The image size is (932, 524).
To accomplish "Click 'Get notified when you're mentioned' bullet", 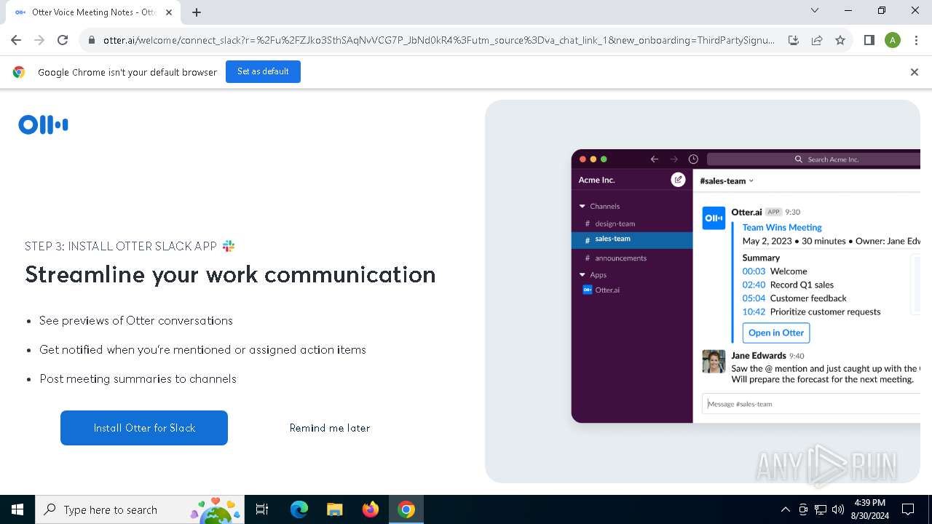I will coord(202,350).
